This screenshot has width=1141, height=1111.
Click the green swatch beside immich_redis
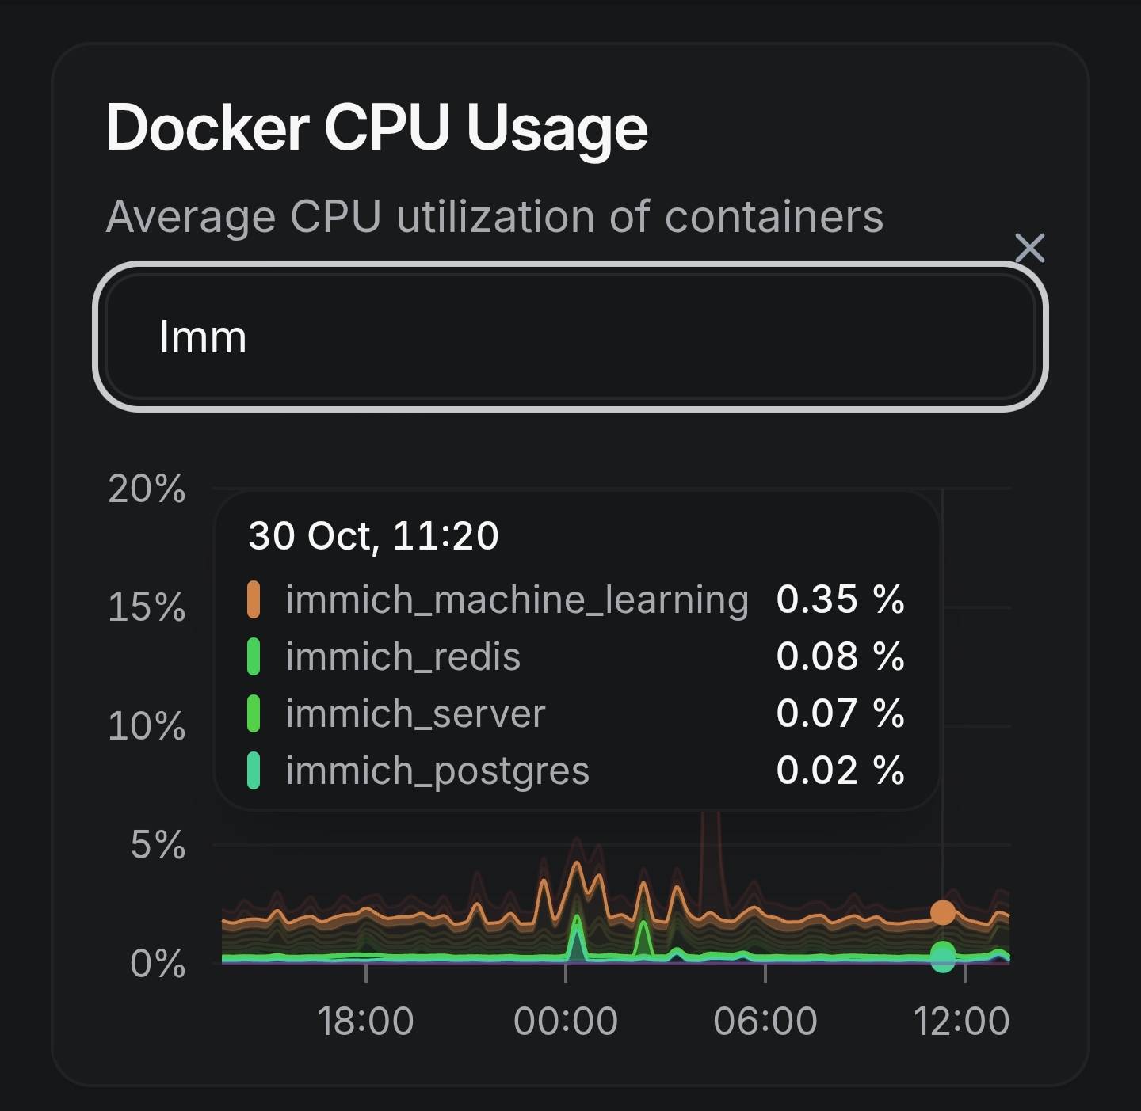coord(254,656)
